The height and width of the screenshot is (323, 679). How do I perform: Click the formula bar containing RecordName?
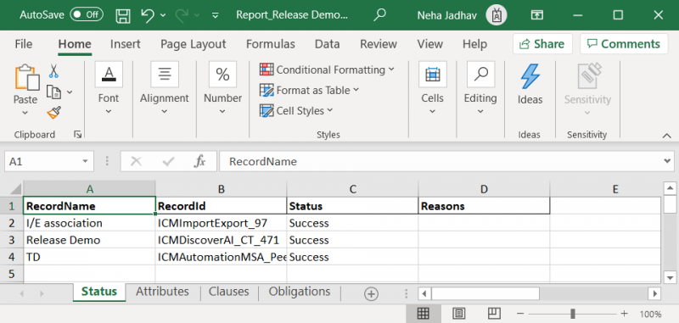[x=441, y=162]
